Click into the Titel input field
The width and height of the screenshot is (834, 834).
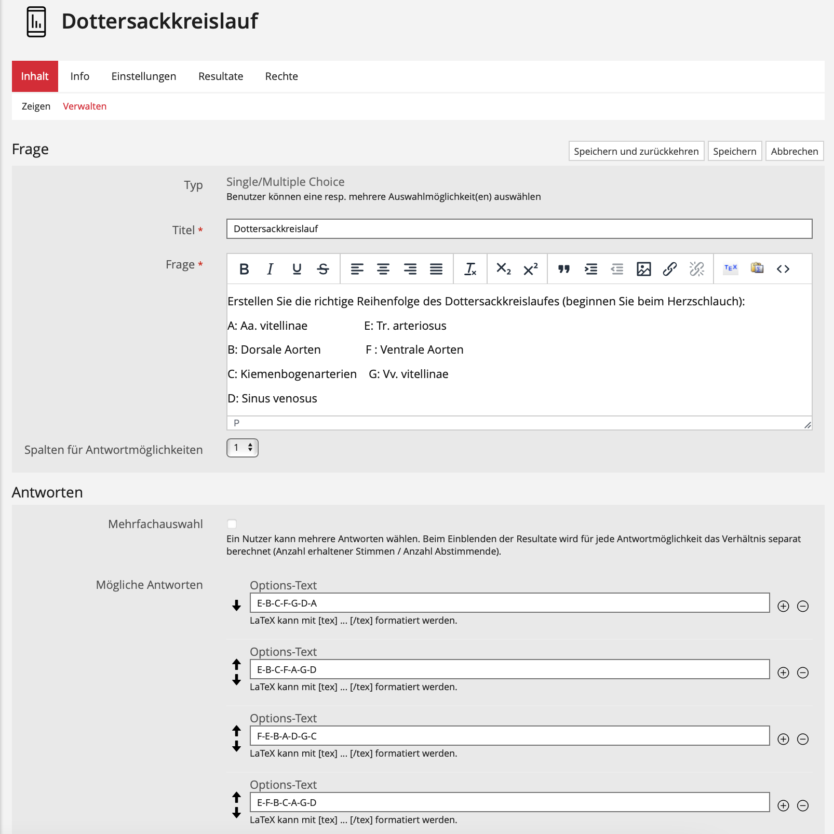click(x=519, y=229)
